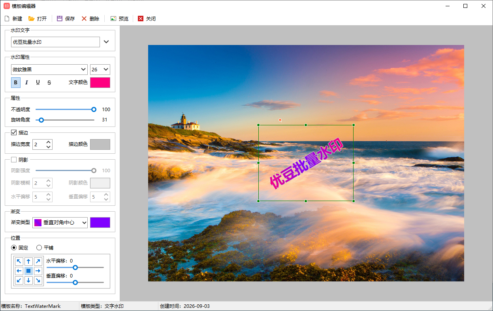Toggle bold text formatting
Image resolution: width=493 pixels, height=311 pixels.
coord(16,82)
